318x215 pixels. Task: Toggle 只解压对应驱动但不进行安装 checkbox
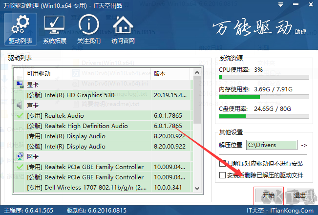[222, 163]
